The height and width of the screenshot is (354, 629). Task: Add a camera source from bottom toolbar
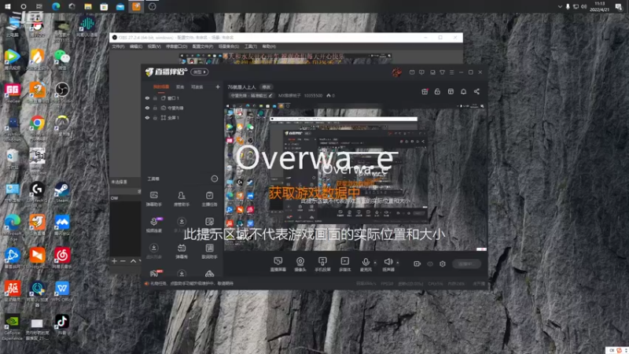point(300,264)
